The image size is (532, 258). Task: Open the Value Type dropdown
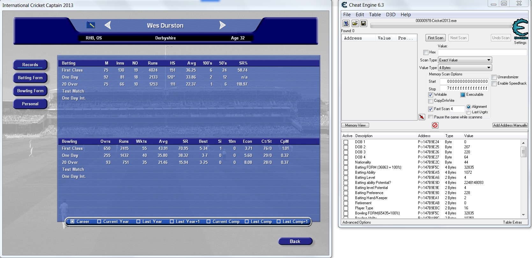pyautogui.click(x=465, y=68)
